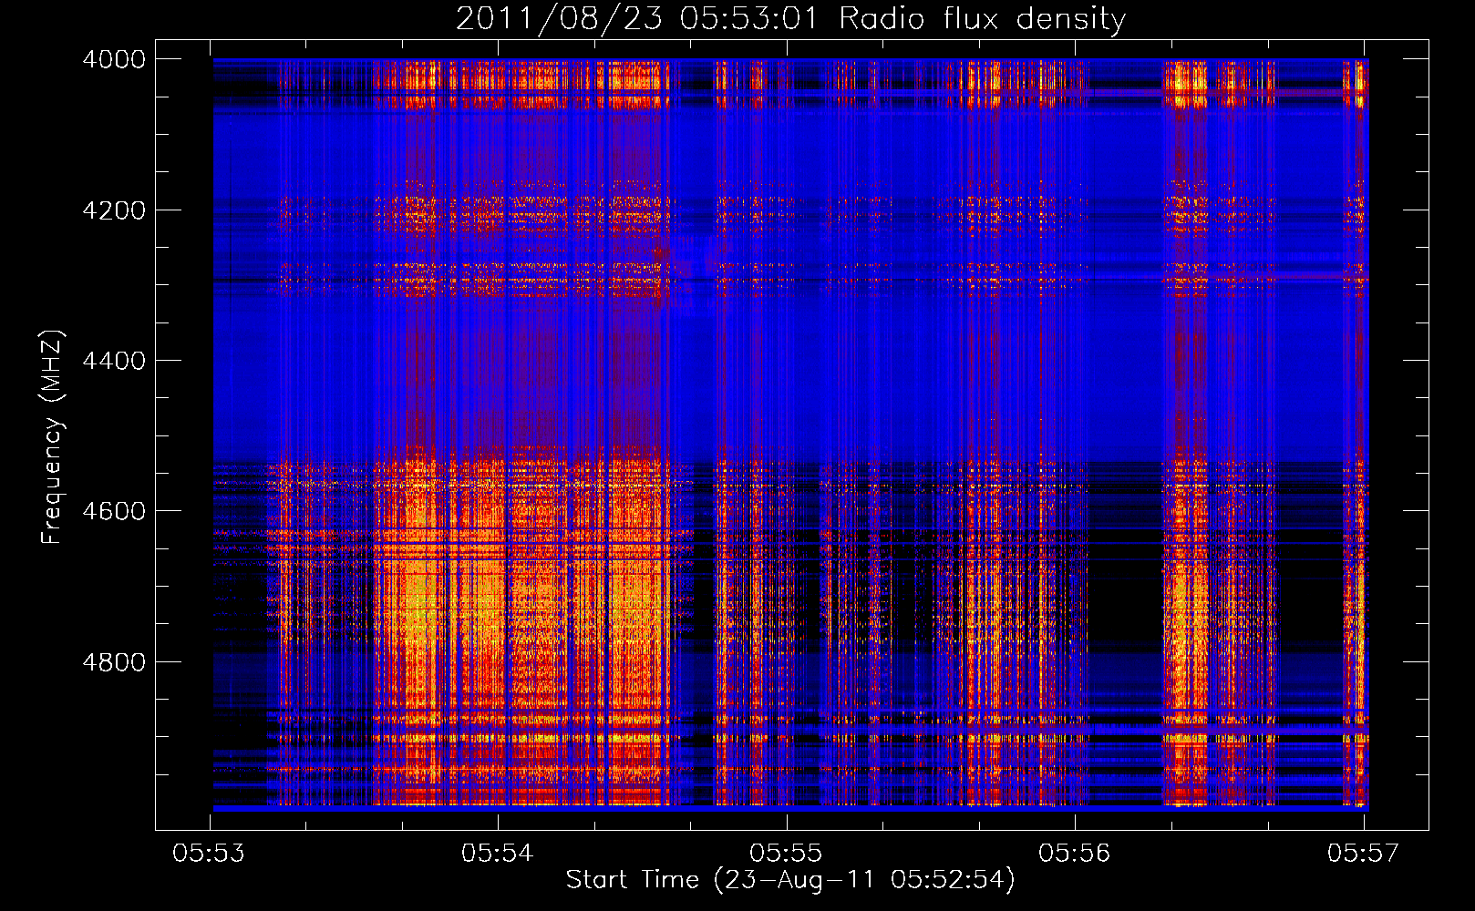Image resolution: width=1475 pixels, height=911 pixels.
Task: Click the 05:53 time axis label
Action: coord(209,854)
